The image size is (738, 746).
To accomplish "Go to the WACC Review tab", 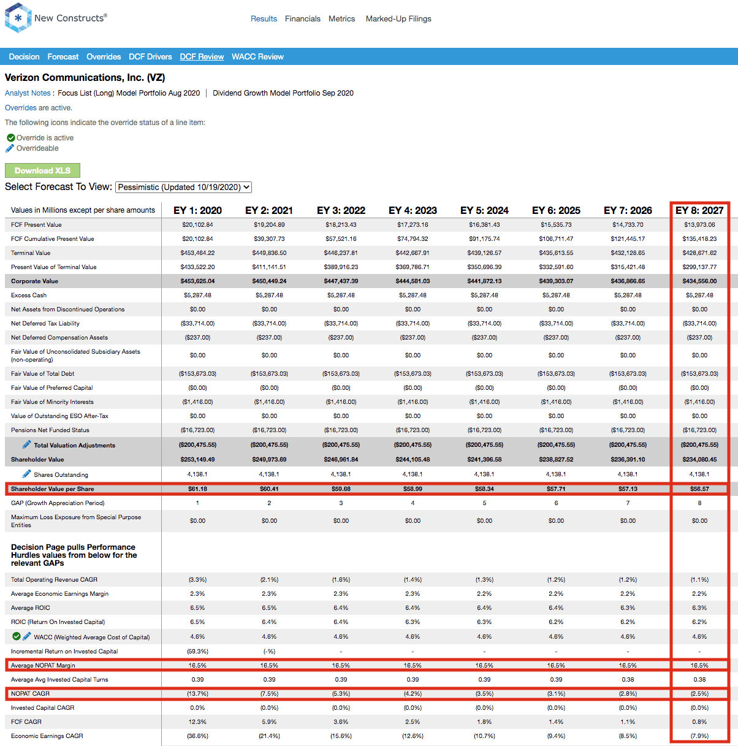I will tap(257, 56).
